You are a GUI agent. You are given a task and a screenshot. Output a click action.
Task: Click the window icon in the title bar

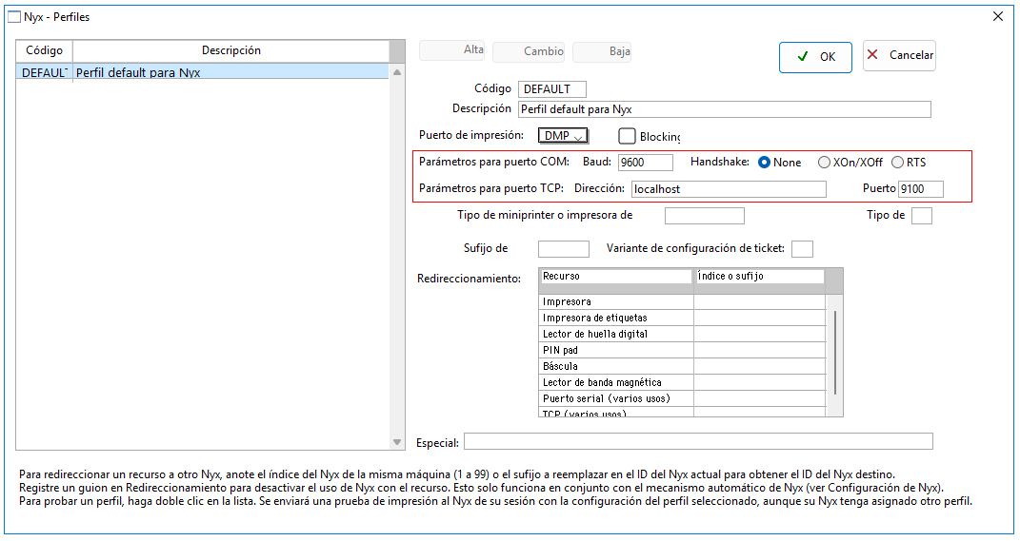[14, 17]
